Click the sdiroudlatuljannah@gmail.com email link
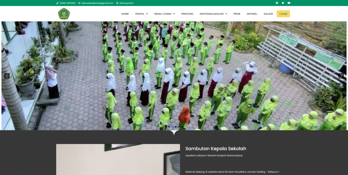This screenshot has height=175, width=348. coord(96,3)
